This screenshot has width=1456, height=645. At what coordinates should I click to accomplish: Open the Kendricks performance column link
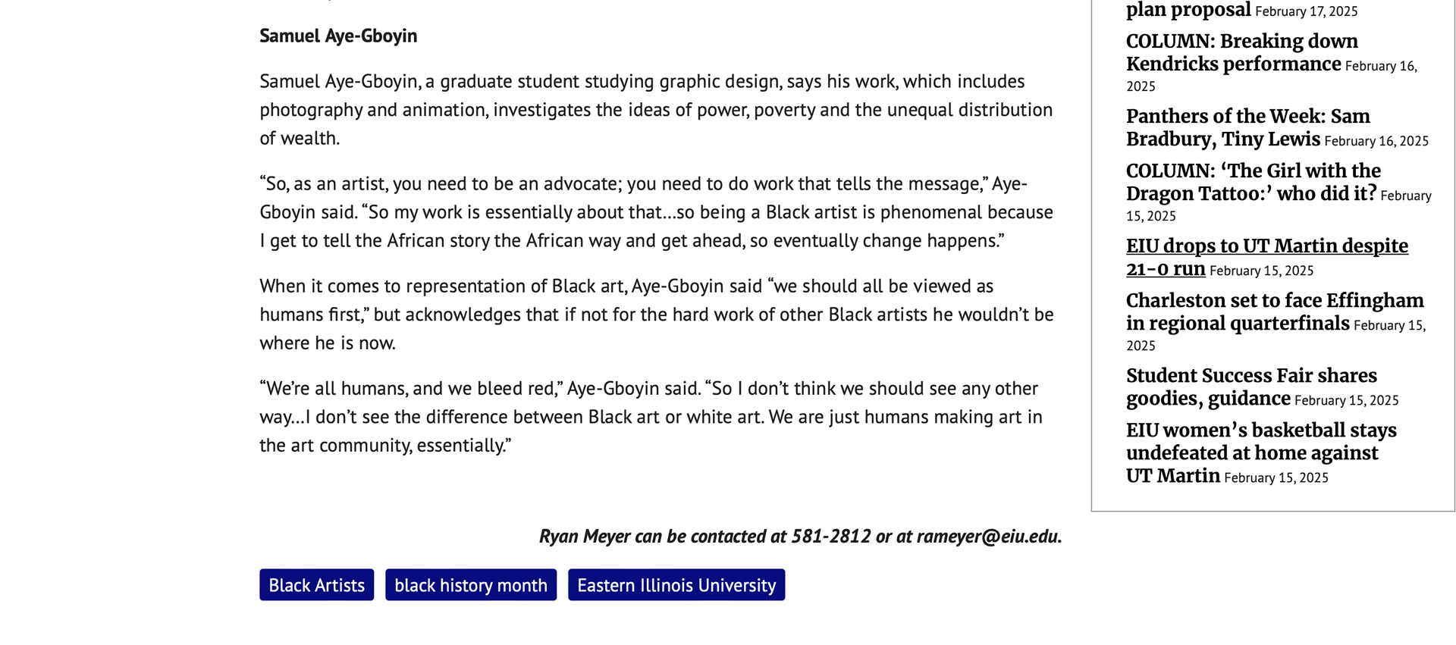(1241, 52)
